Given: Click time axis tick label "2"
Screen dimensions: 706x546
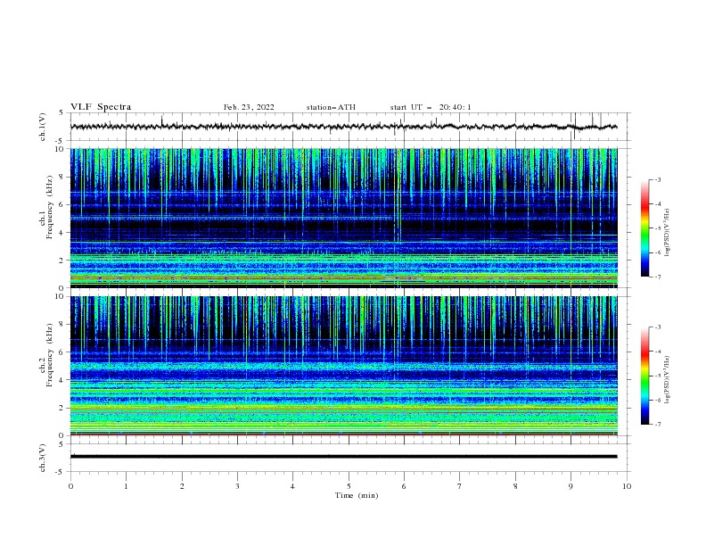Looking at the screenshot, I should 182,486.
